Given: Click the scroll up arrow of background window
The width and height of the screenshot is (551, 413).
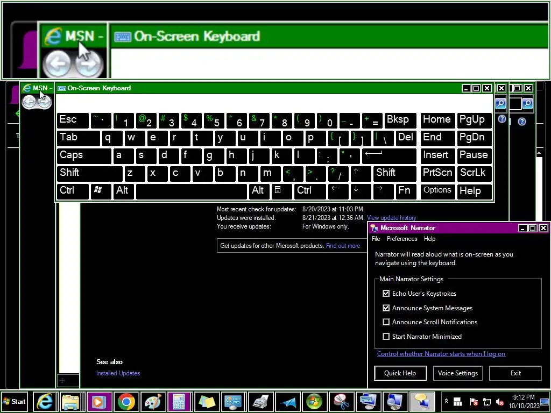Looking at the screenshot, I should tap(539, 153).
